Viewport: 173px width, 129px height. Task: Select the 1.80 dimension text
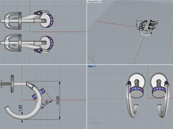tap(20, 108)
